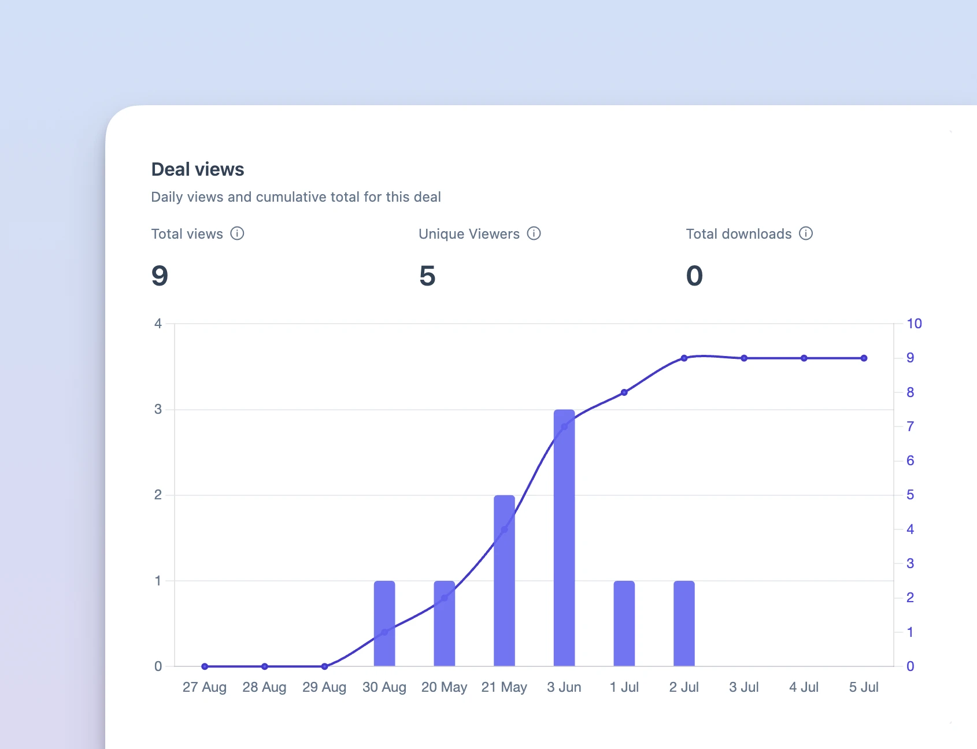Screen dimensions: 977x749
Task: Click the info icon beside Unique Viewers
Action: coord(534,233)
